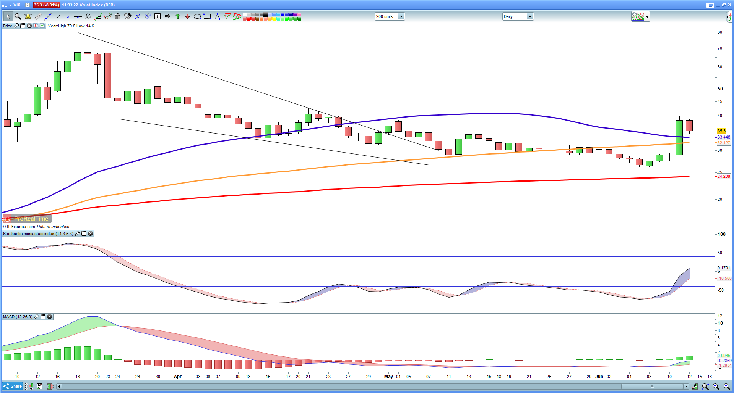Select the text annotation tool
This screenshot has height=393, width=734.
(x=158, y=16)
